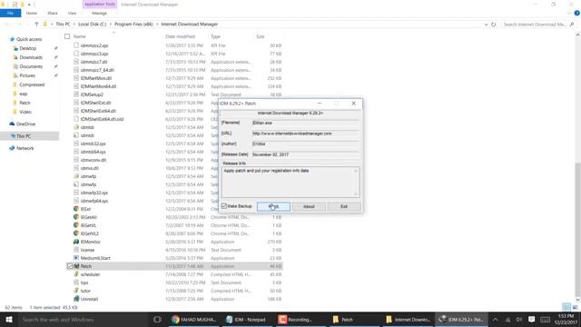Open Downloads folder in Quick access

pyautogui.click(x=31, y=57)
